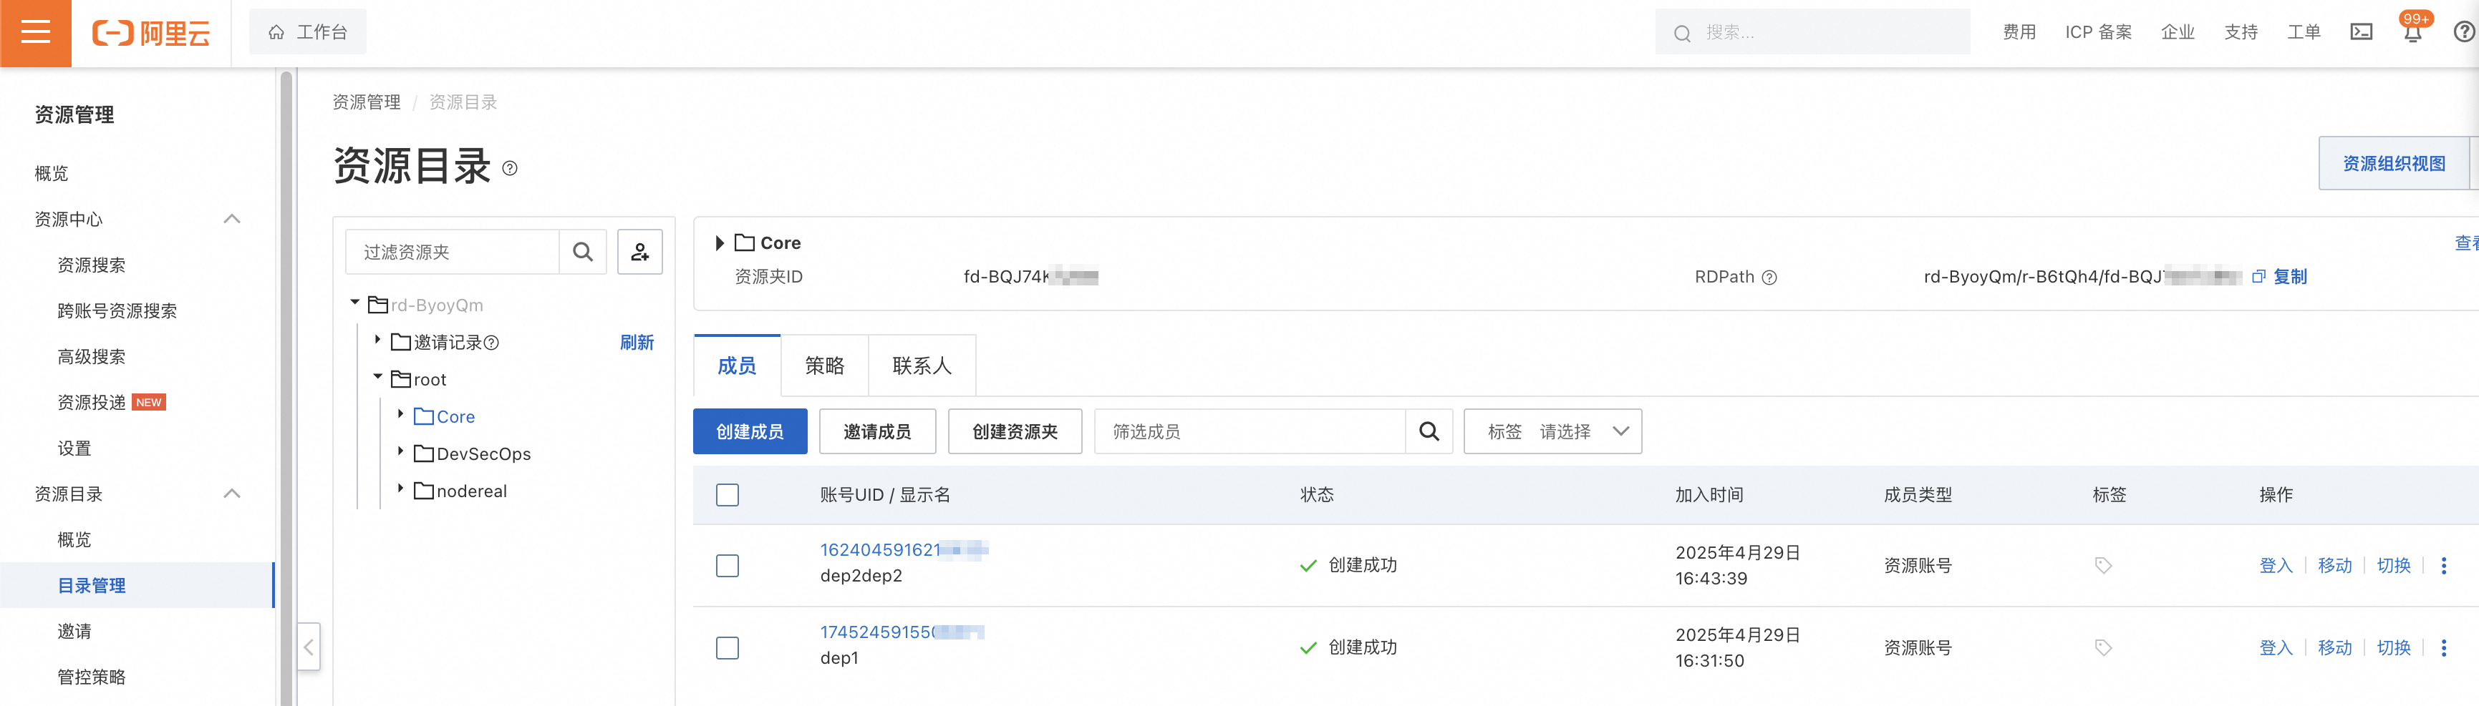Open 费用 in the top menu
2479x706 pixels.
2019,33
